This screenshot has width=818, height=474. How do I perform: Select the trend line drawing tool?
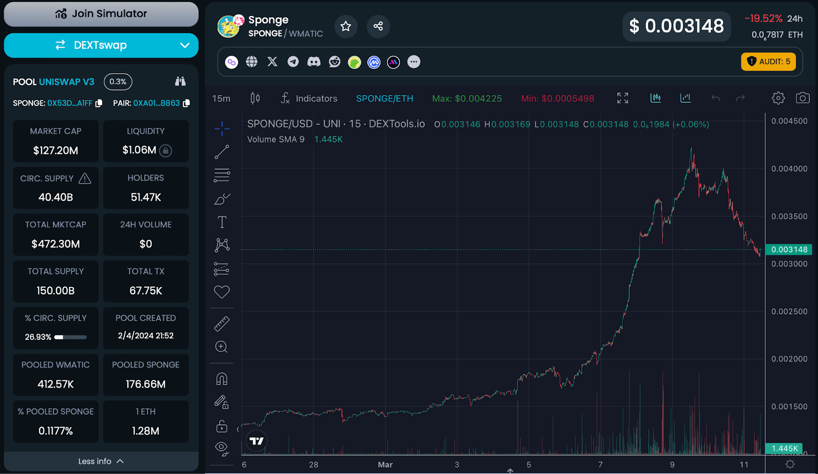click(222, 152)
